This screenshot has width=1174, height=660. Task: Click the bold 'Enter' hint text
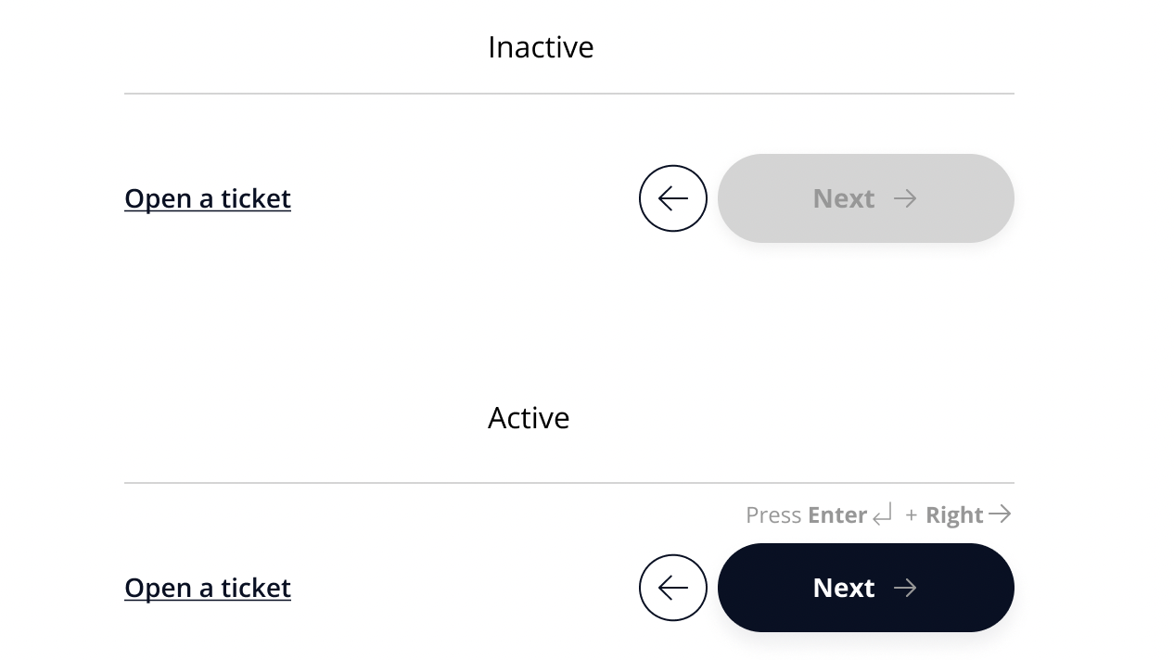tap(836, 515)
